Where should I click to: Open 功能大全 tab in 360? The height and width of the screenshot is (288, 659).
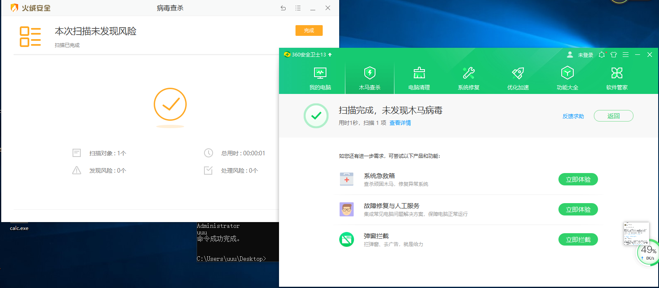(568, 78)
